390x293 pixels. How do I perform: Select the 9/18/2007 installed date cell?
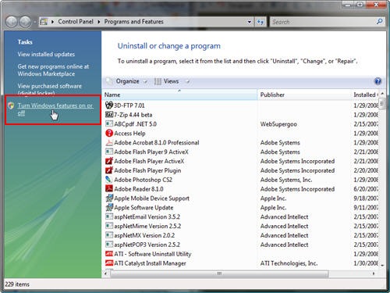366,198
